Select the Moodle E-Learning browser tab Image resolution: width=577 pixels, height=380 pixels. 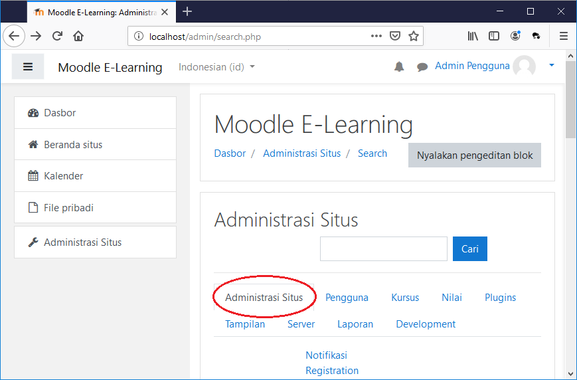[x=101, y=12]
